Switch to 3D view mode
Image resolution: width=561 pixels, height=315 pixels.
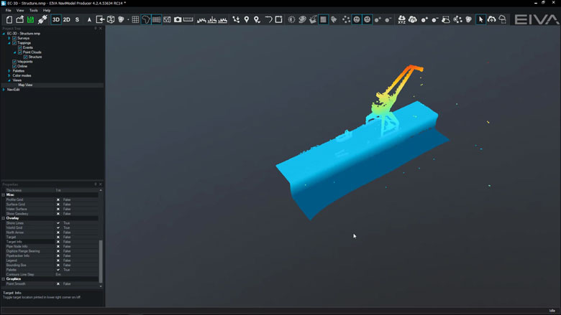tap(56, 19)
